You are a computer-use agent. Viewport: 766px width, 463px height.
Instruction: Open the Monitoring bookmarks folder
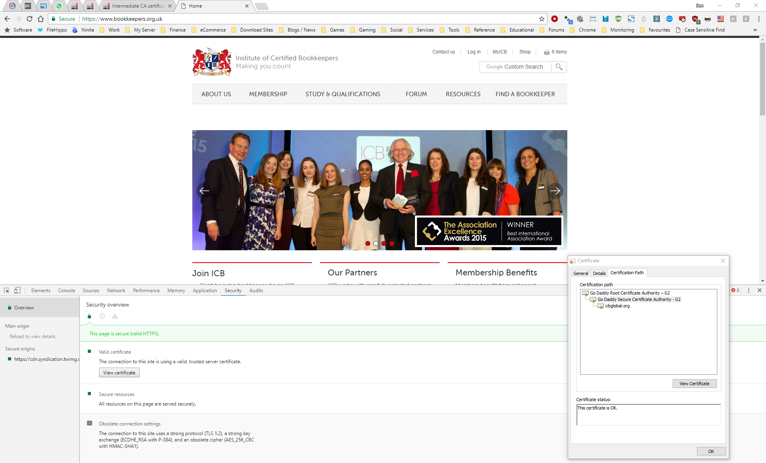[x=618, y=30]
